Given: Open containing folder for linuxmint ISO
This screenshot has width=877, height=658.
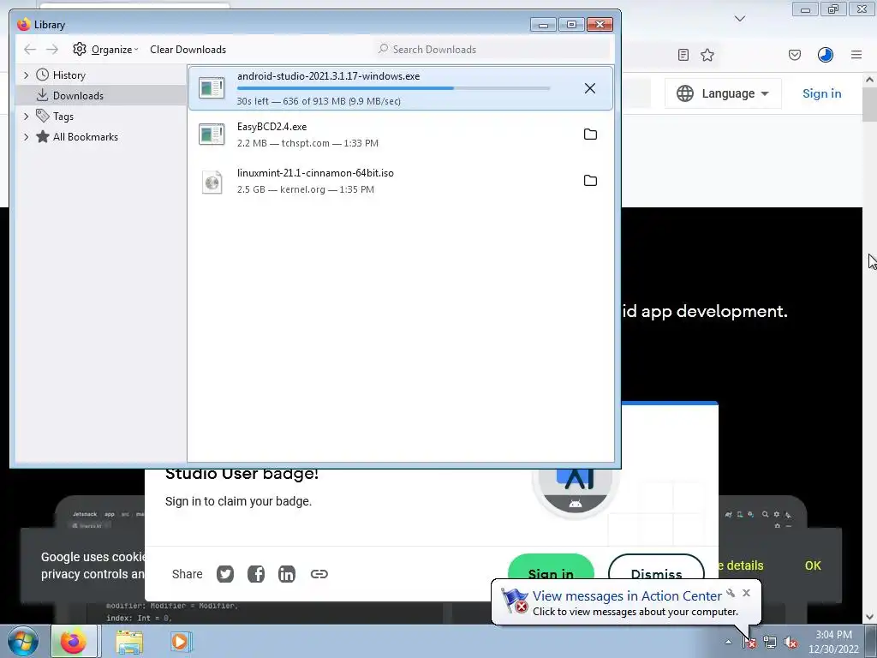Looking at the screenshot, I should tap(590, 181).
